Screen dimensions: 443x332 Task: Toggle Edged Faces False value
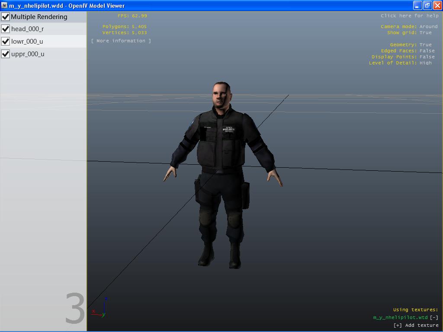point(427,51)
